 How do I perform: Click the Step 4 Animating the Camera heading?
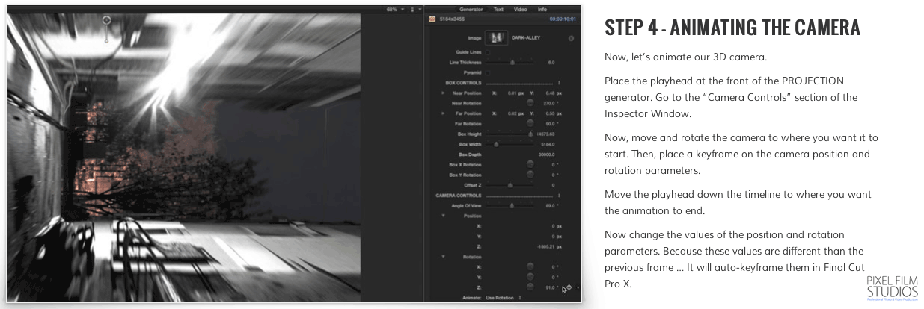pos(732,28)
